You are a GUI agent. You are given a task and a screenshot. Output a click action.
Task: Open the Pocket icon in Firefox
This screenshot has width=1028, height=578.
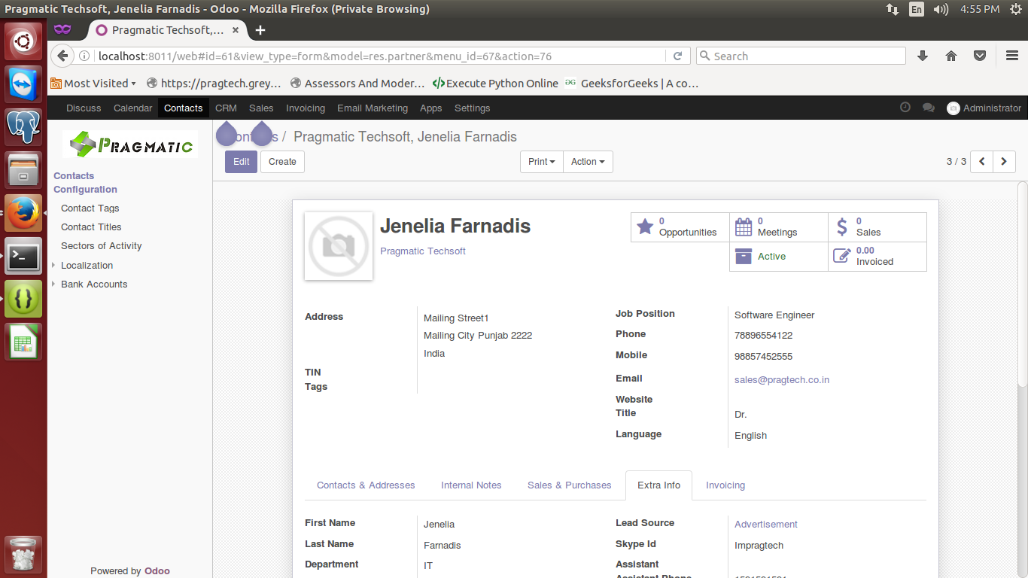980,56
